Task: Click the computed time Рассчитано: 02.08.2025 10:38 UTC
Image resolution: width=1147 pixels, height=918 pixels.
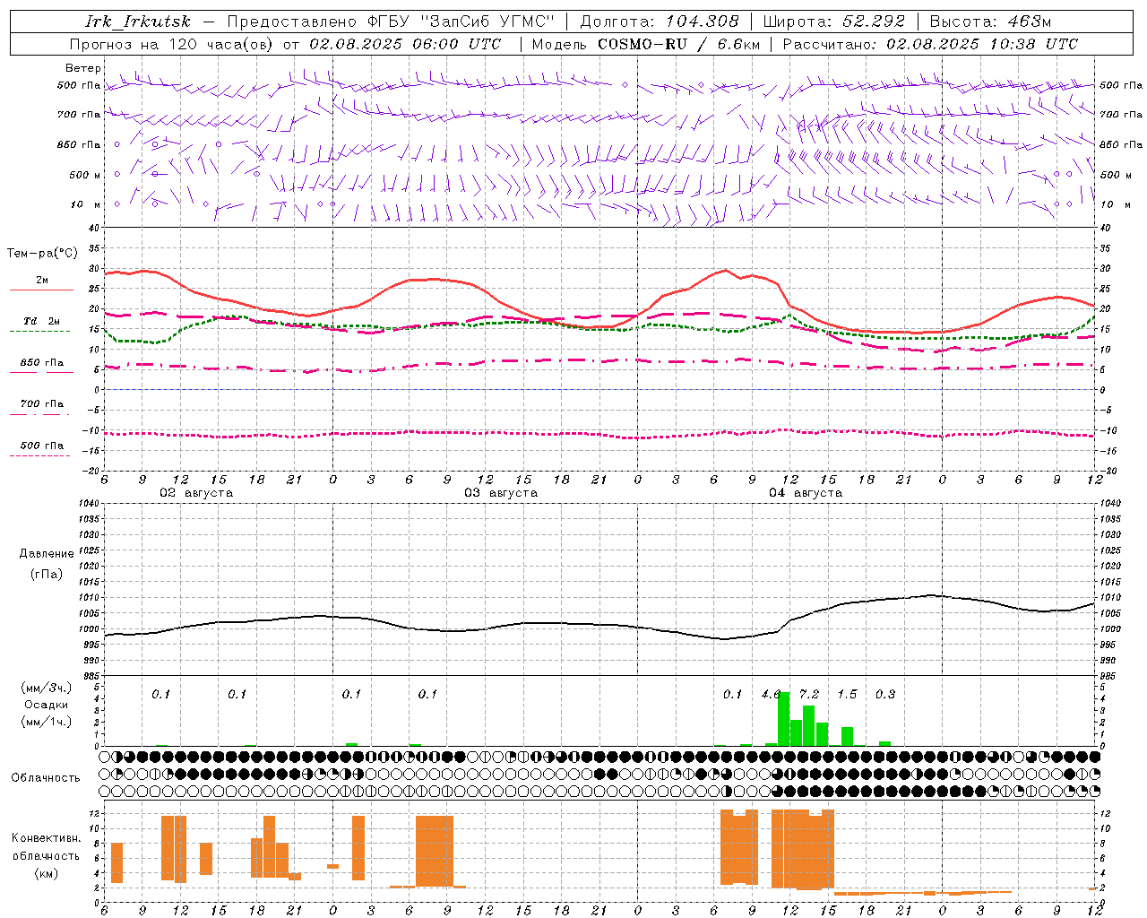Action: pyautogui.click(x=930, y=44)
